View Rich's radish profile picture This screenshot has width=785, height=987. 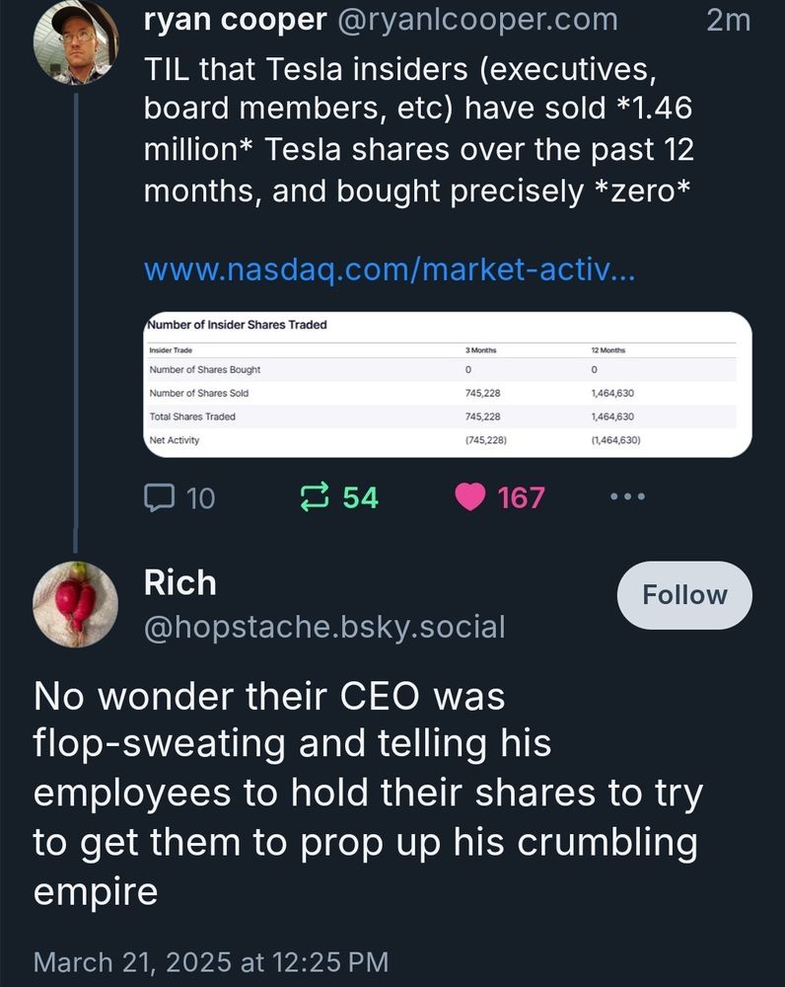click(x=76, y=604)
